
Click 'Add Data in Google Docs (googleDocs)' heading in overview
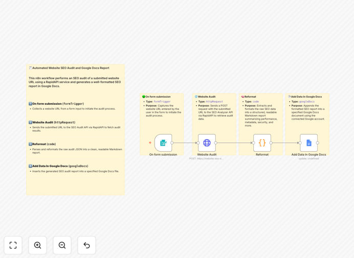[58, 166]
